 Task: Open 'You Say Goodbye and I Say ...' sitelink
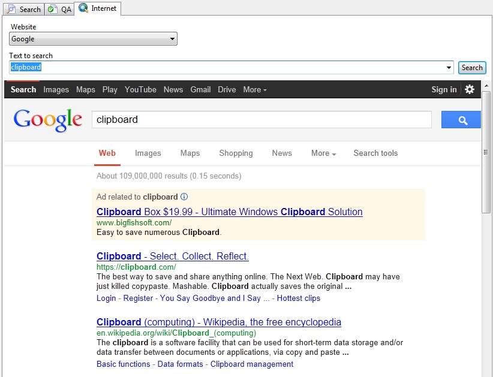215,298
